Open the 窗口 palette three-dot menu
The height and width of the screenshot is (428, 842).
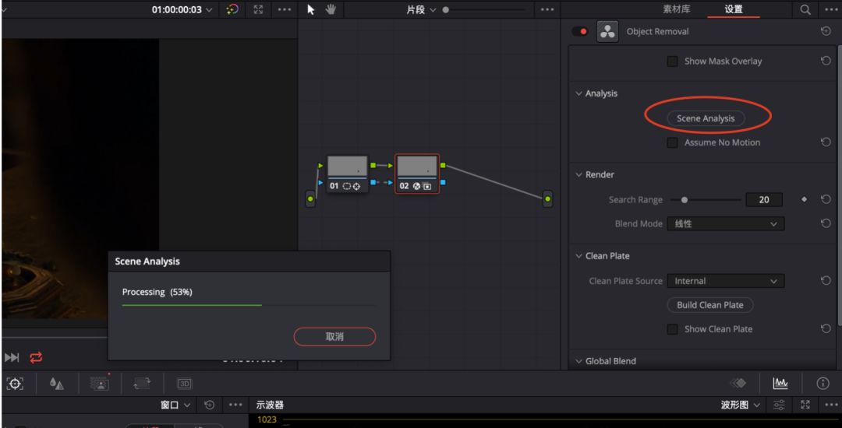point(235,405)
